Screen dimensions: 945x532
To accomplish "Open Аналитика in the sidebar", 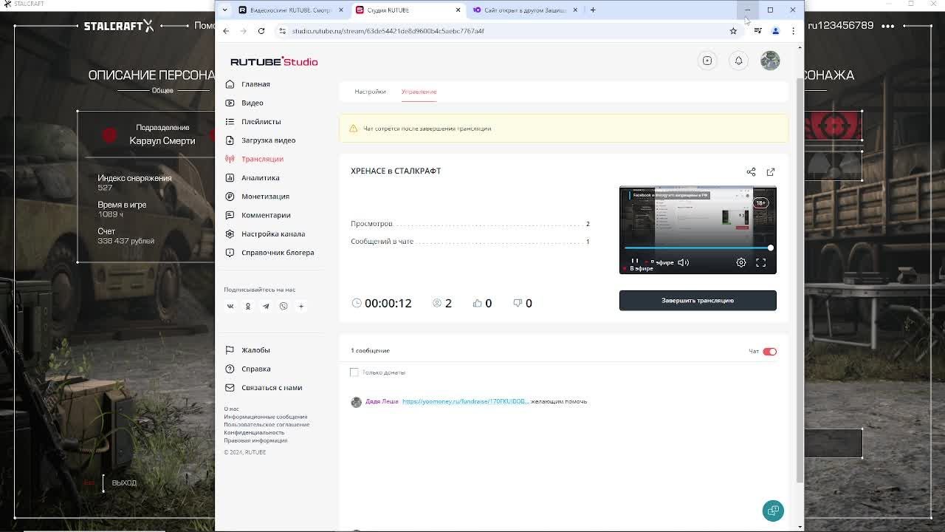I will (260, 178).
